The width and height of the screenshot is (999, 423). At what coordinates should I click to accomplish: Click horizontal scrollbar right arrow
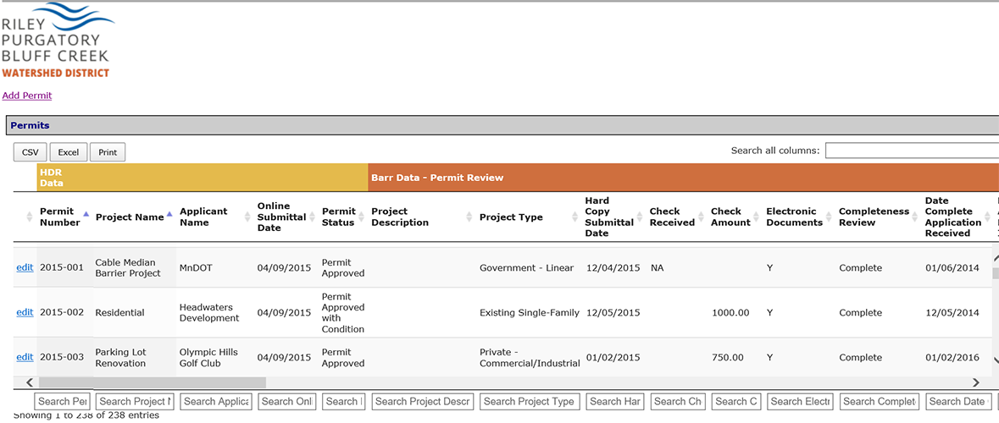click(976, 383)
